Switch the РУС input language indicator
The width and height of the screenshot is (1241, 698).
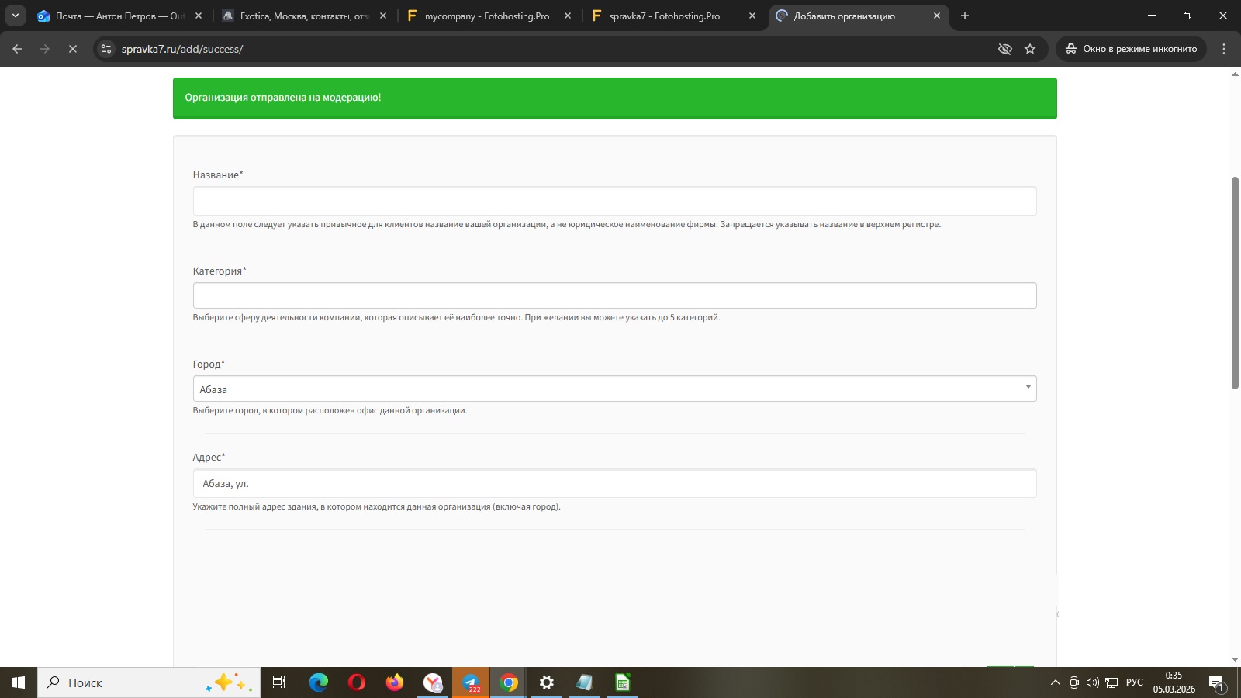point(1135,682)
